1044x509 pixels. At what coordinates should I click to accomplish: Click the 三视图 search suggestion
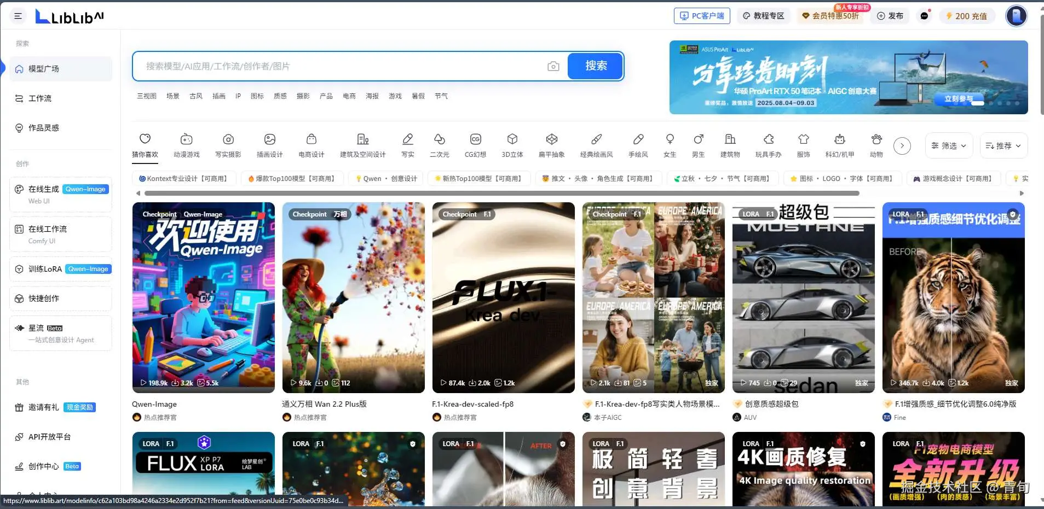pyautogui.click(x=147, y=96)
